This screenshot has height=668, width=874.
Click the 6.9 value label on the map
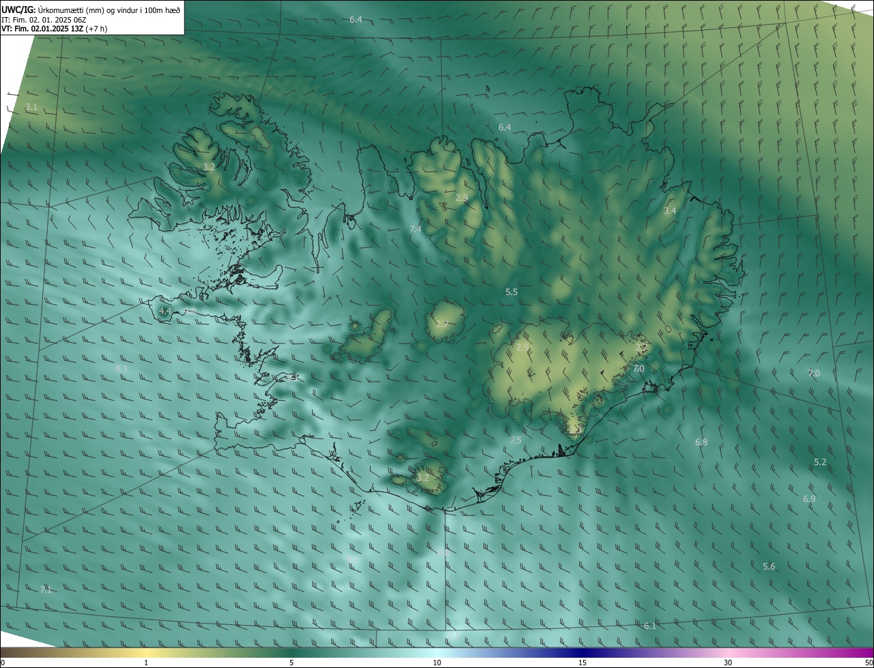[x=809, y=499]
